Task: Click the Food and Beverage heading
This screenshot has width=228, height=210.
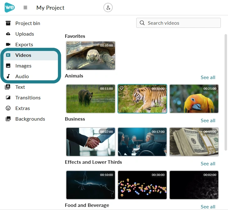Action: point(87,205)
